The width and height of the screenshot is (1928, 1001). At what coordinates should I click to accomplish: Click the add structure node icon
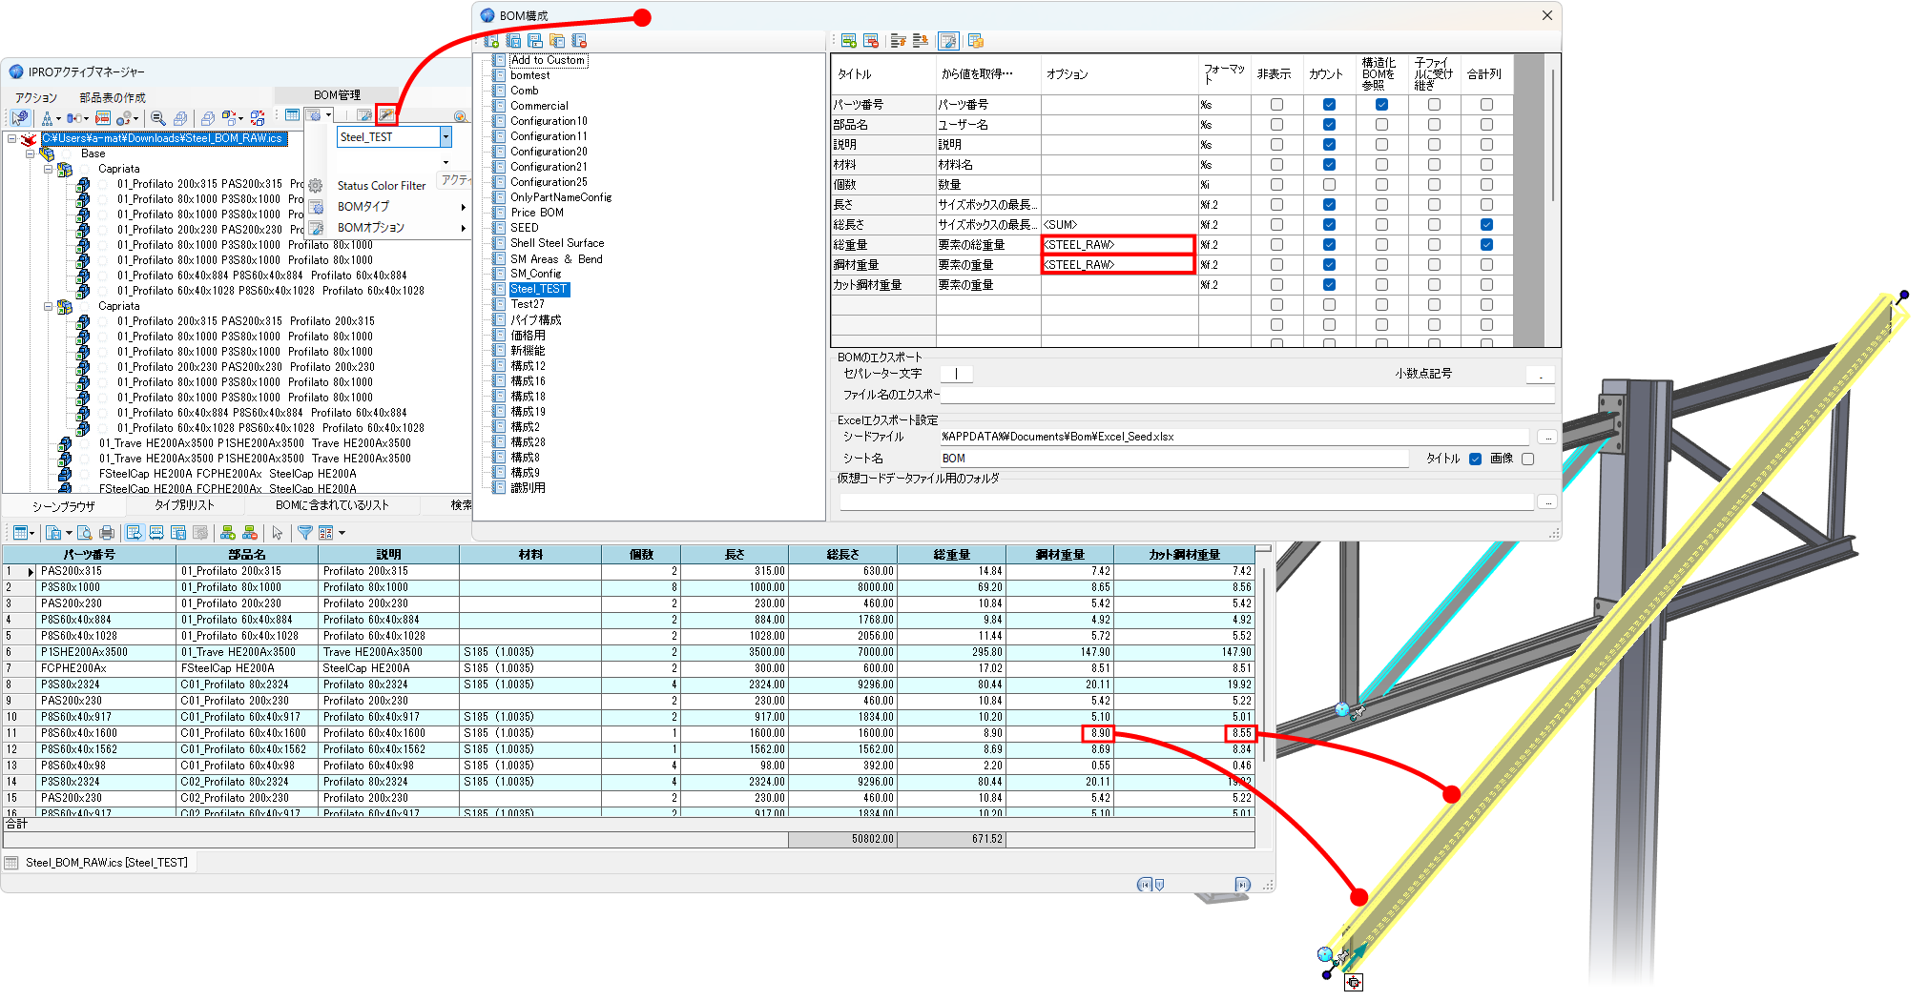click(228, 533)
